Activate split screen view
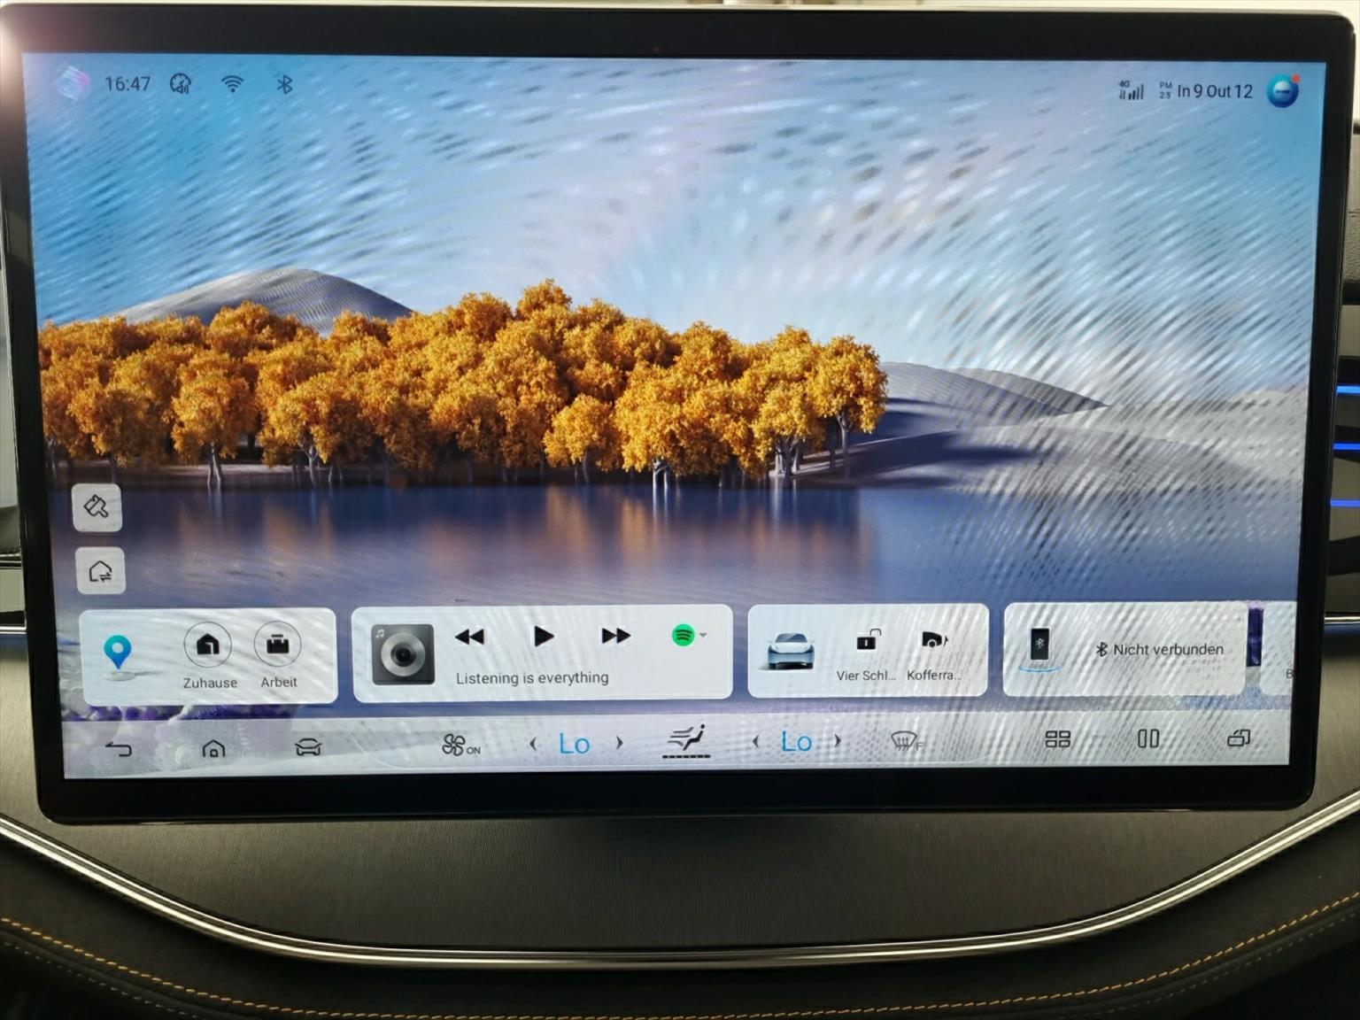Screen dimensions: 1360x1020 tap(1148, 738)
